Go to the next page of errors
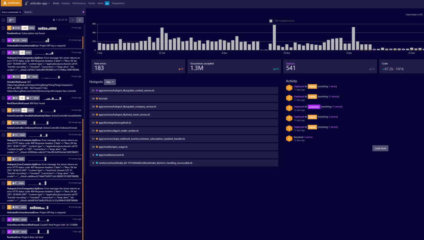The height and width of the screenshot is (240, 424). coord(80,20)
